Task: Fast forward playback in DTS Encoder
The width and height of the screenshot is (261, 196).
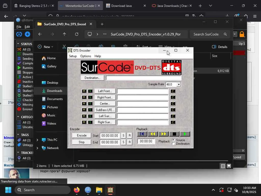Action: click(163, 134)
